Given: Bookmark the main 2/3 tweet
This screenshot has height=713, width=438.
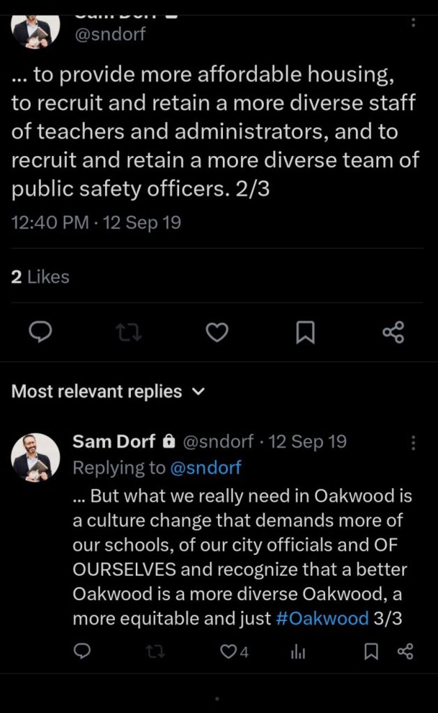Looking at the screenshot, I should coord(305,332).
